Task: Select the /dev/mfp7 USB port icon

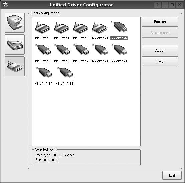Action: (81, 50)
